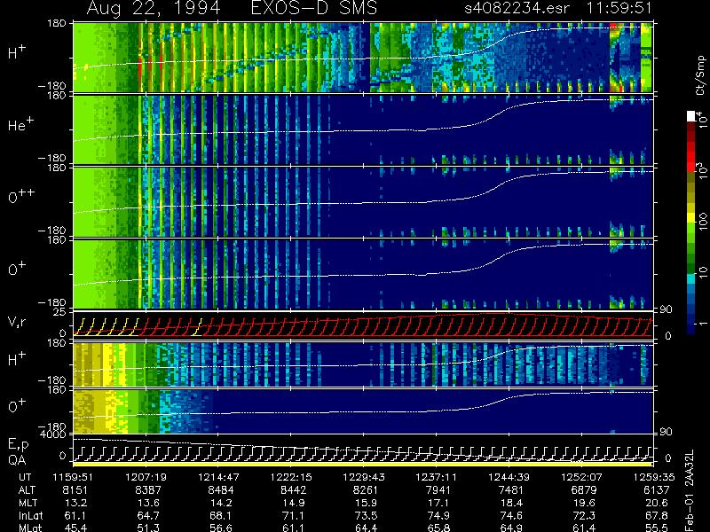Viewport: 710px width, 532px height.
Task: Pick the white top block of color scale
Action: pos(691,116)
